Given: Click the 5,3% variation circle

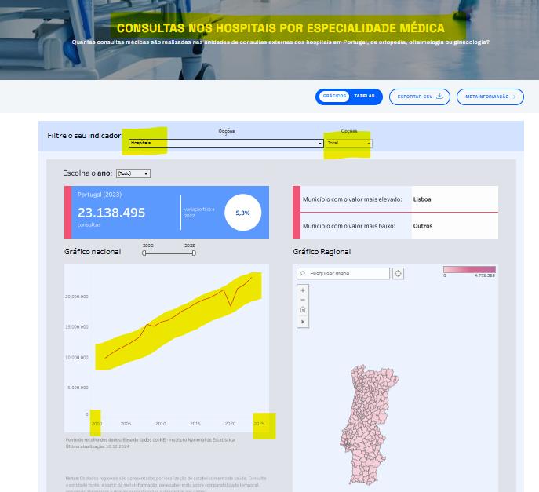Looking at the screenshot, I should point(242,213).
